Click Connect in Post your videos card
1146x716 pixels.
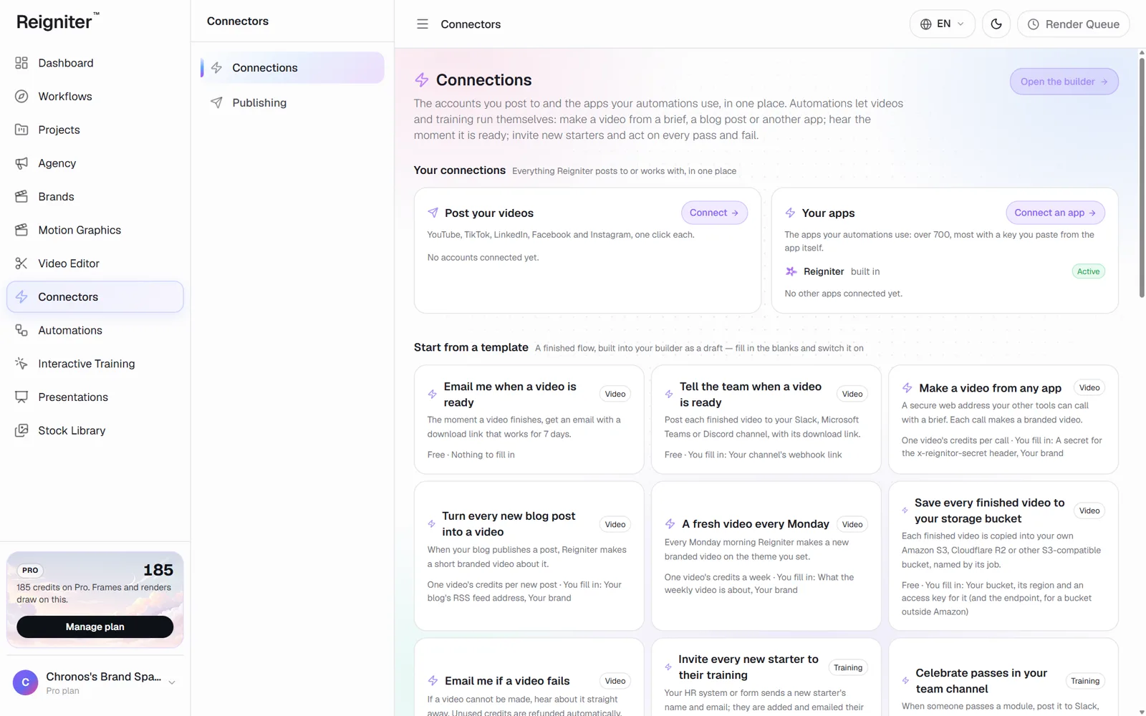click(x=714, y=213)
